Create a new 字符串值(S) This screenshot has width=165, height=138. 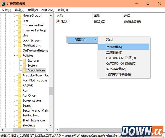point(124,47)
